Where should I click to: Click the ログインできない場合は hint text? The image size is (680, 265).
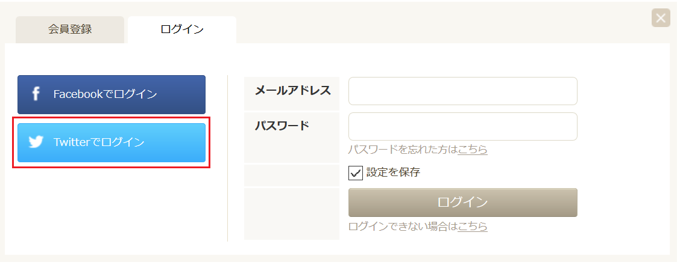coord(403,226)
